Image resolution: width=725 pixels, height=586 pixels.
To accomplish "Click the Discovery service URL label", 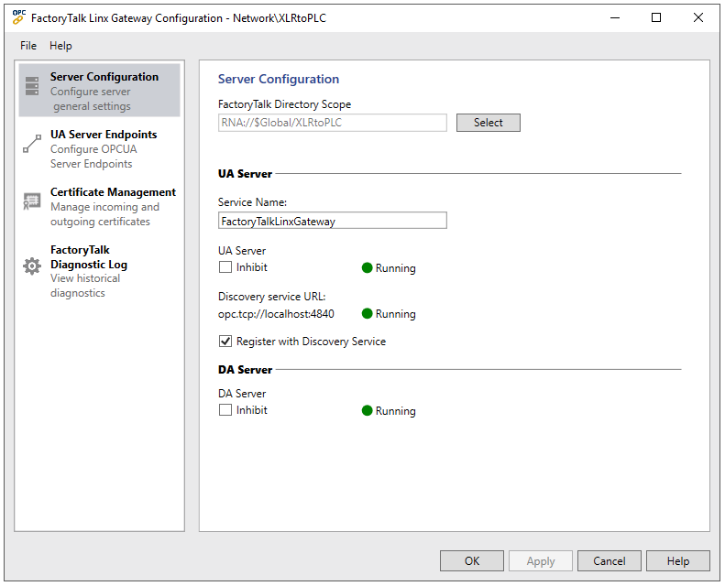I will (272, 297).
